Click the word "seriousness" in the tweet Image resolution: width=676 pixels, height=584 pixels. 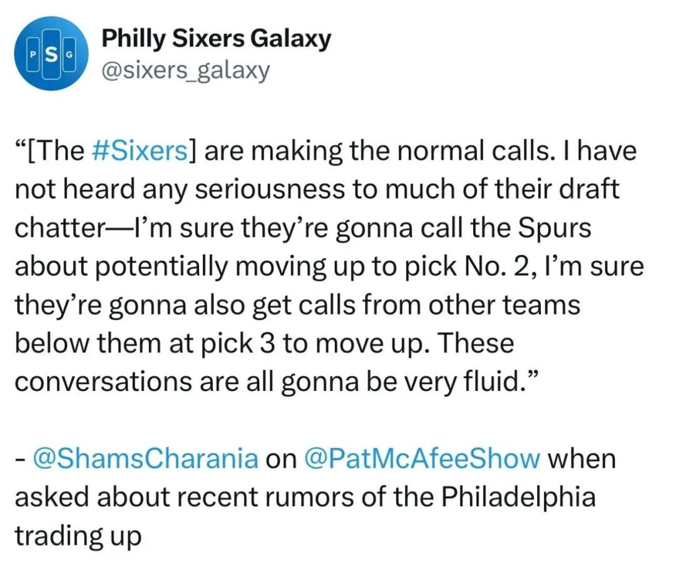(270, 190)
